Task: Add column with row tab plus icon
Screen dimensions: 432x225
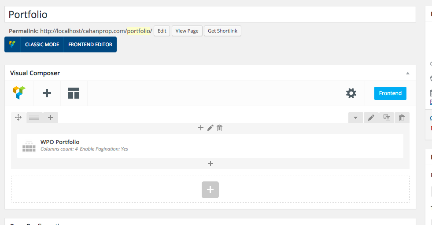Action: pyautogui.click(x=50, y=118)
